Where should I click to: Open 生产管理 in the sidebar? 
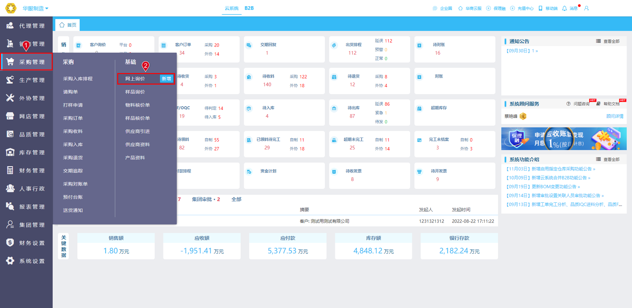click(x=26, y=80)
